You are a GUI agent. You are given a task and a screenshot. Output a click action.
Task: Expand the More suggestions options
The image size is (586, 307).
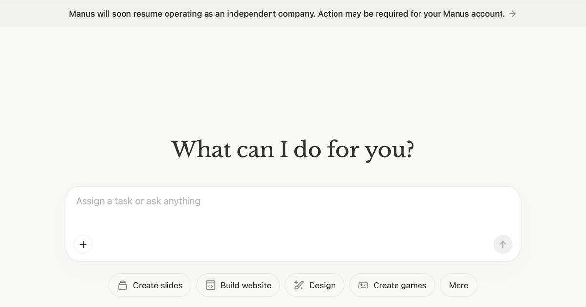pyautogui.click(x=459, y=285)
